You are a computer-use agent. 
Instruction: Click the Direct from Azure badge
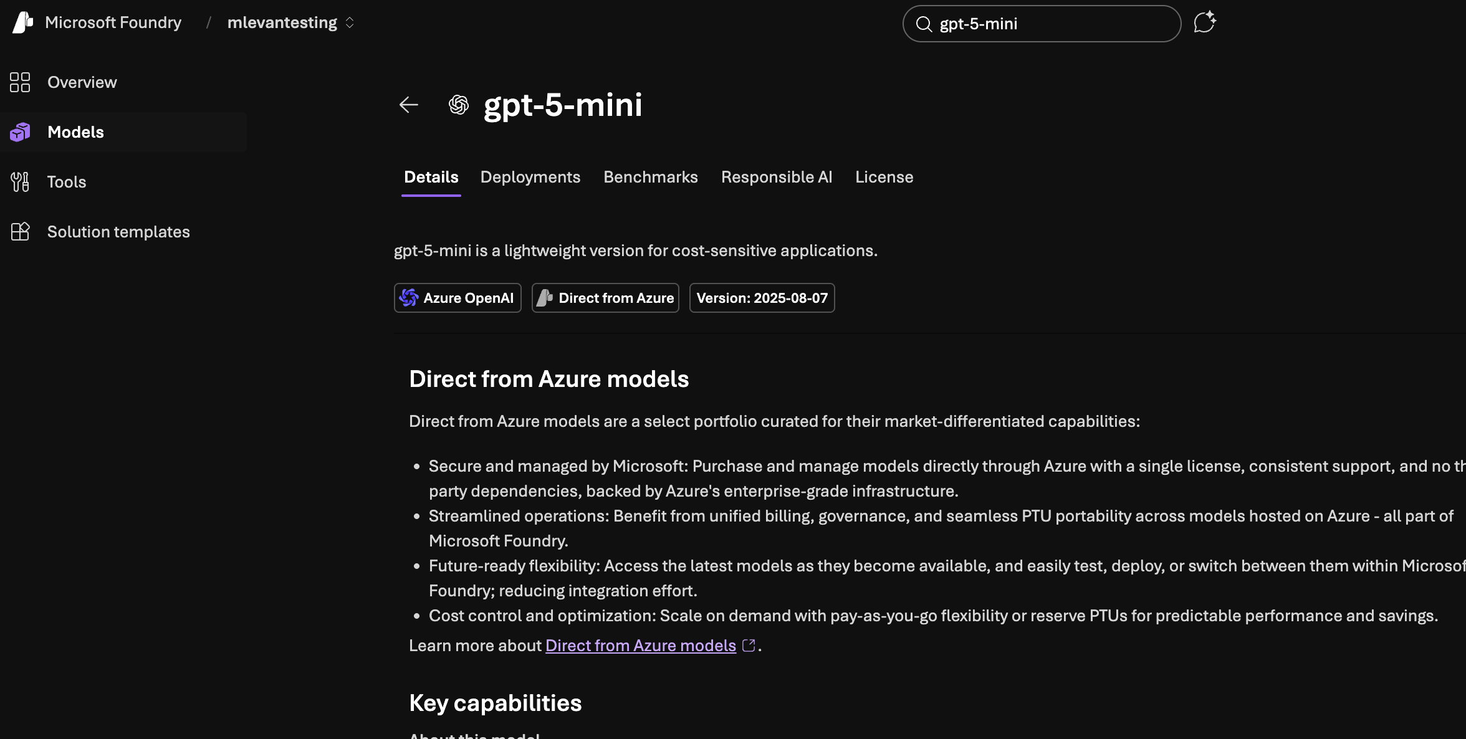[x=605, y=298]
